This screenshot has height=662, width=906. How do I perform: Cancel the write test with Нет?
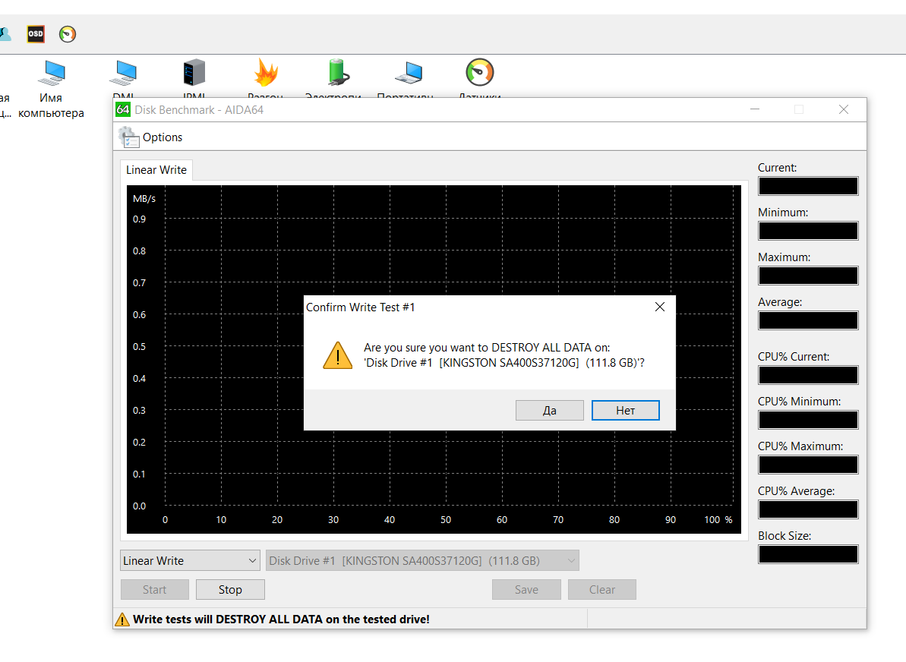tap(625, 411)
